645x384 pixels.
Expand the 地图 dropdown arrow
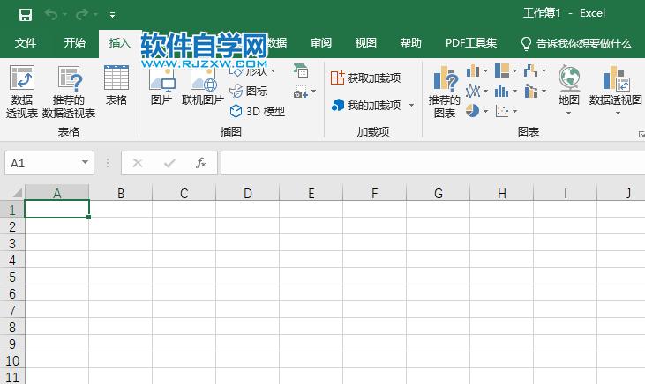[569, 114]
